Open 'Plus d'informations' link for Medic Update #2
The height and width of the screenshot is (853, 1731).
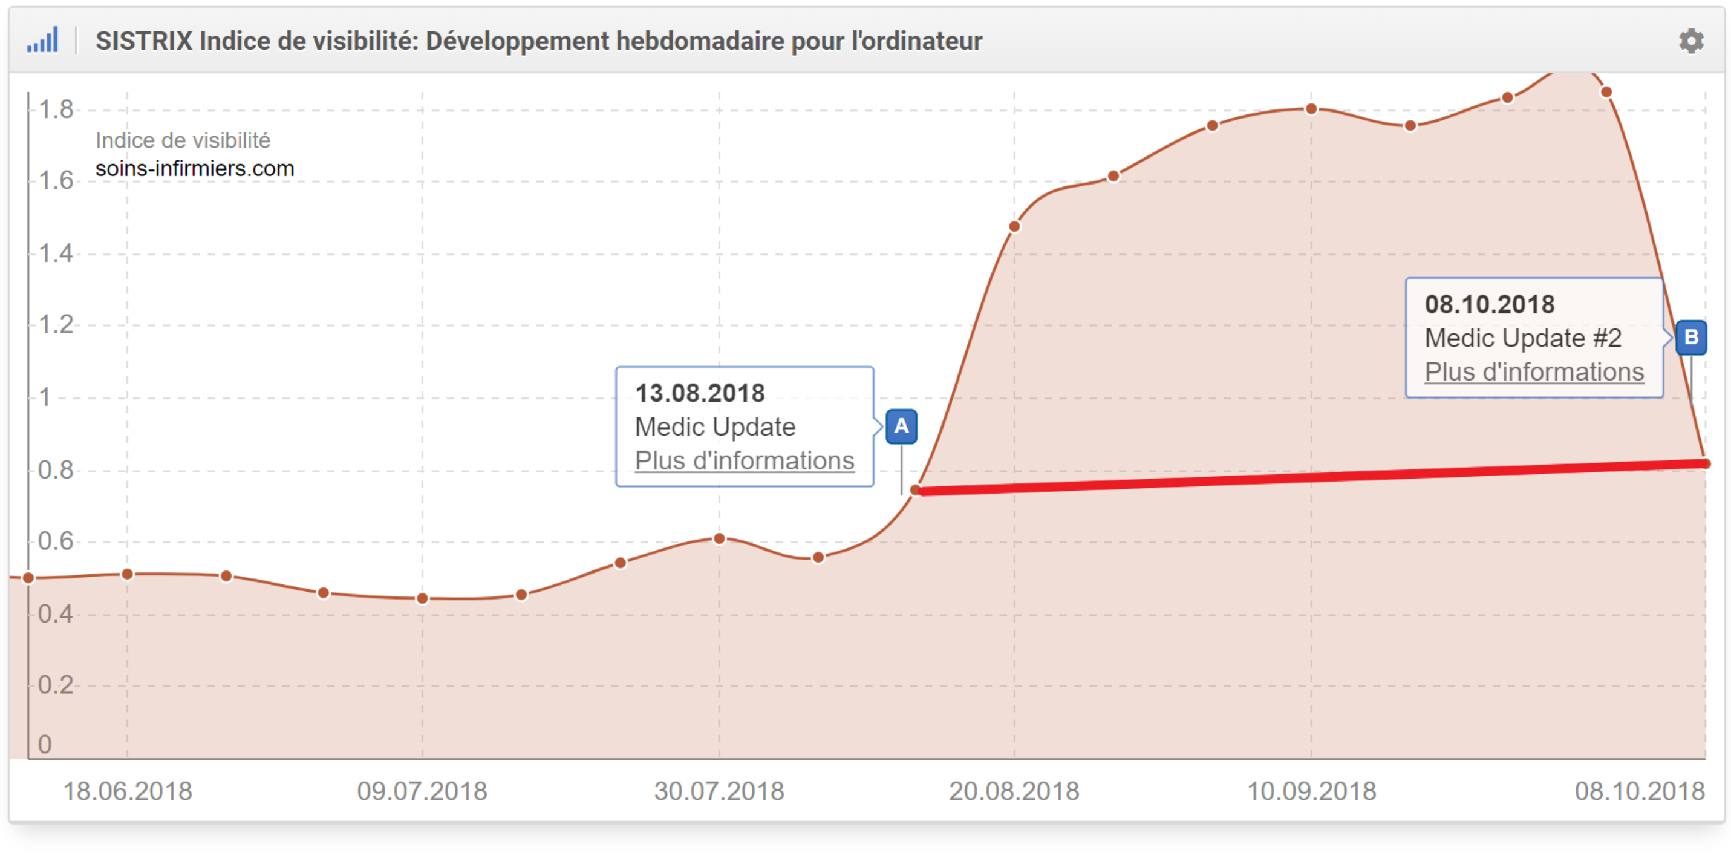point(1534,373)
